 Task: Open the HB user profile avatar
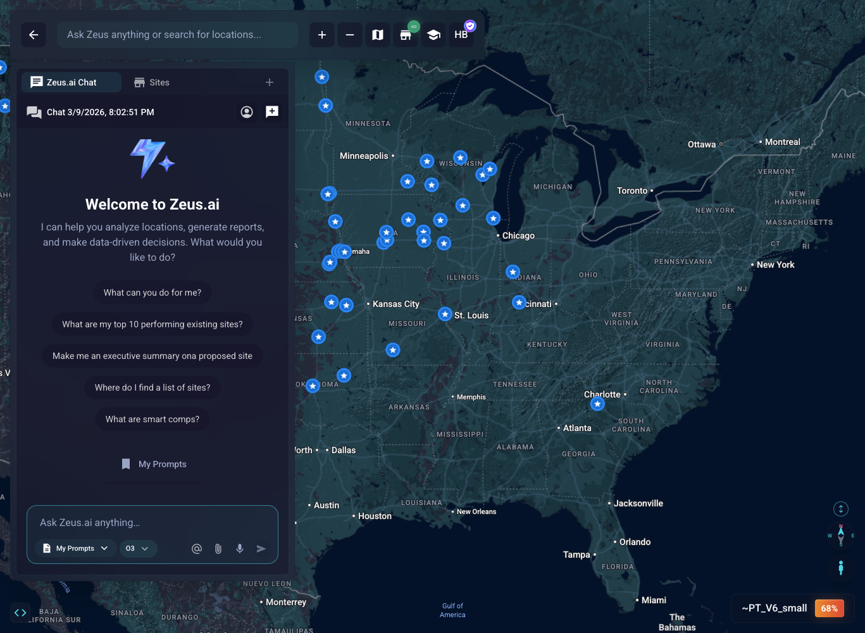click(x=461, y=35)
